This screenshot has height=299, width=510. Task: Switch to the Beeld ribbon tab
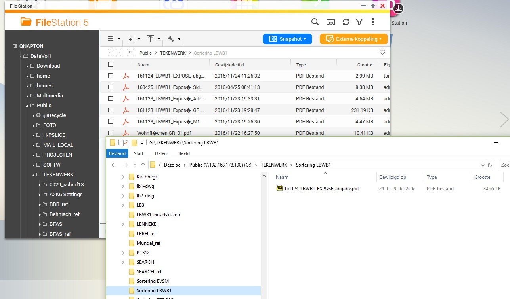tap(184, 153)
